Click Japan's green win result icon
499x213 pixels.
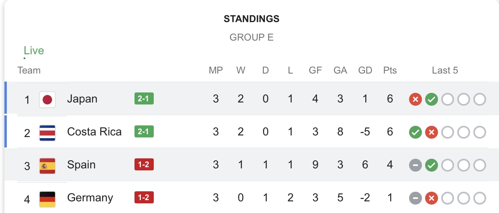[x=431, y=99]
